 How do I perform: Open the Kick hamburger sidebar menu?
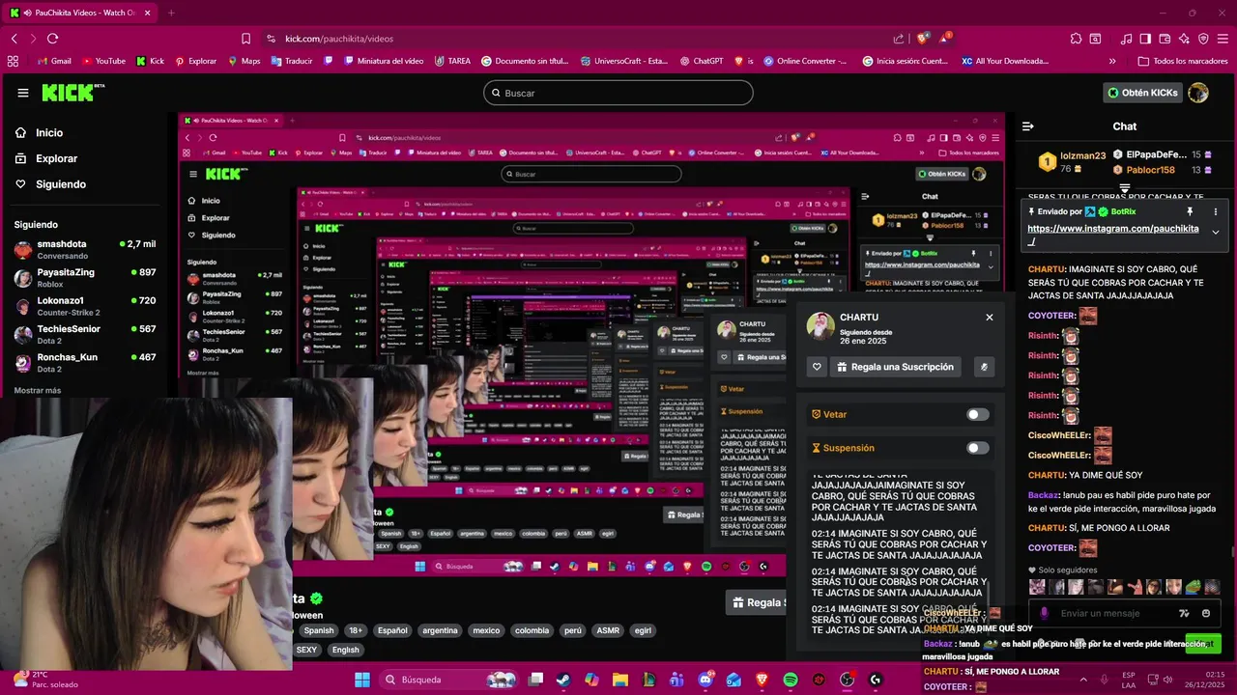click(23, 93)
